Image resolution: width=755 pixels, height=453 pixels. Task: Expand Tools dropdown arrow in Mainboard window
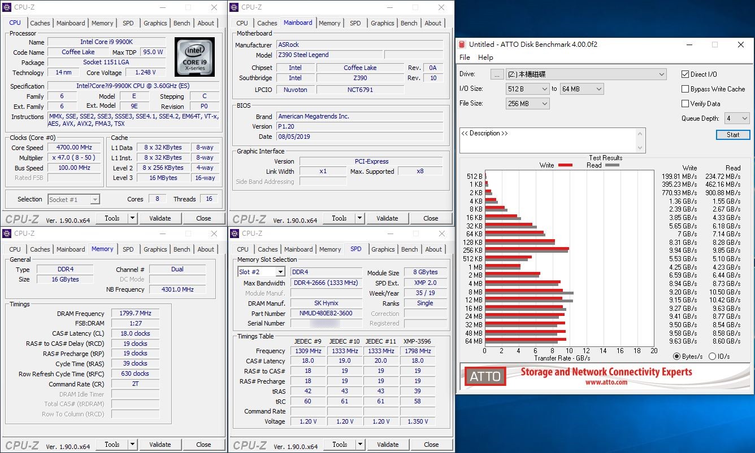coord(360,218)
